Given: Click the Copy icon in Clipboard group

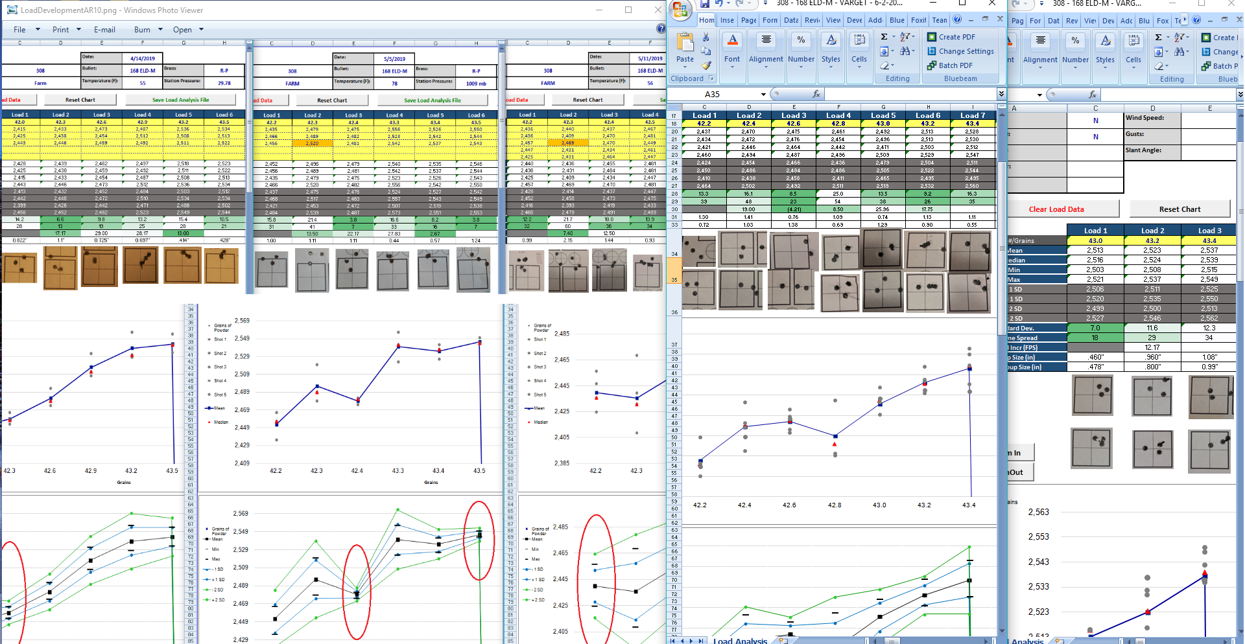Looking at the screenshot, I should point(706,51).
